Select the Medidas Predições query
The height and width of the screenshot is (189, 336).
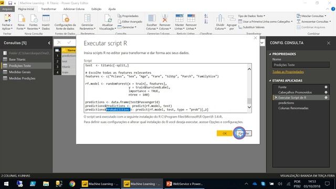[x=26, y=78]
